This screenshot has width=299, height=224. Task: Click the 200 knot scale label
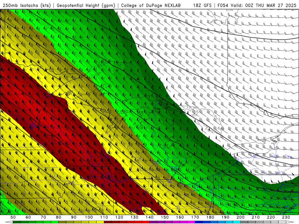pos(240,217)
